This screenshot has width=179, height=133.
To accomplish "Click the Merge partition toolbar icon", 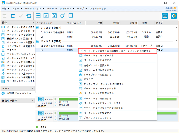I will (54, 16).
